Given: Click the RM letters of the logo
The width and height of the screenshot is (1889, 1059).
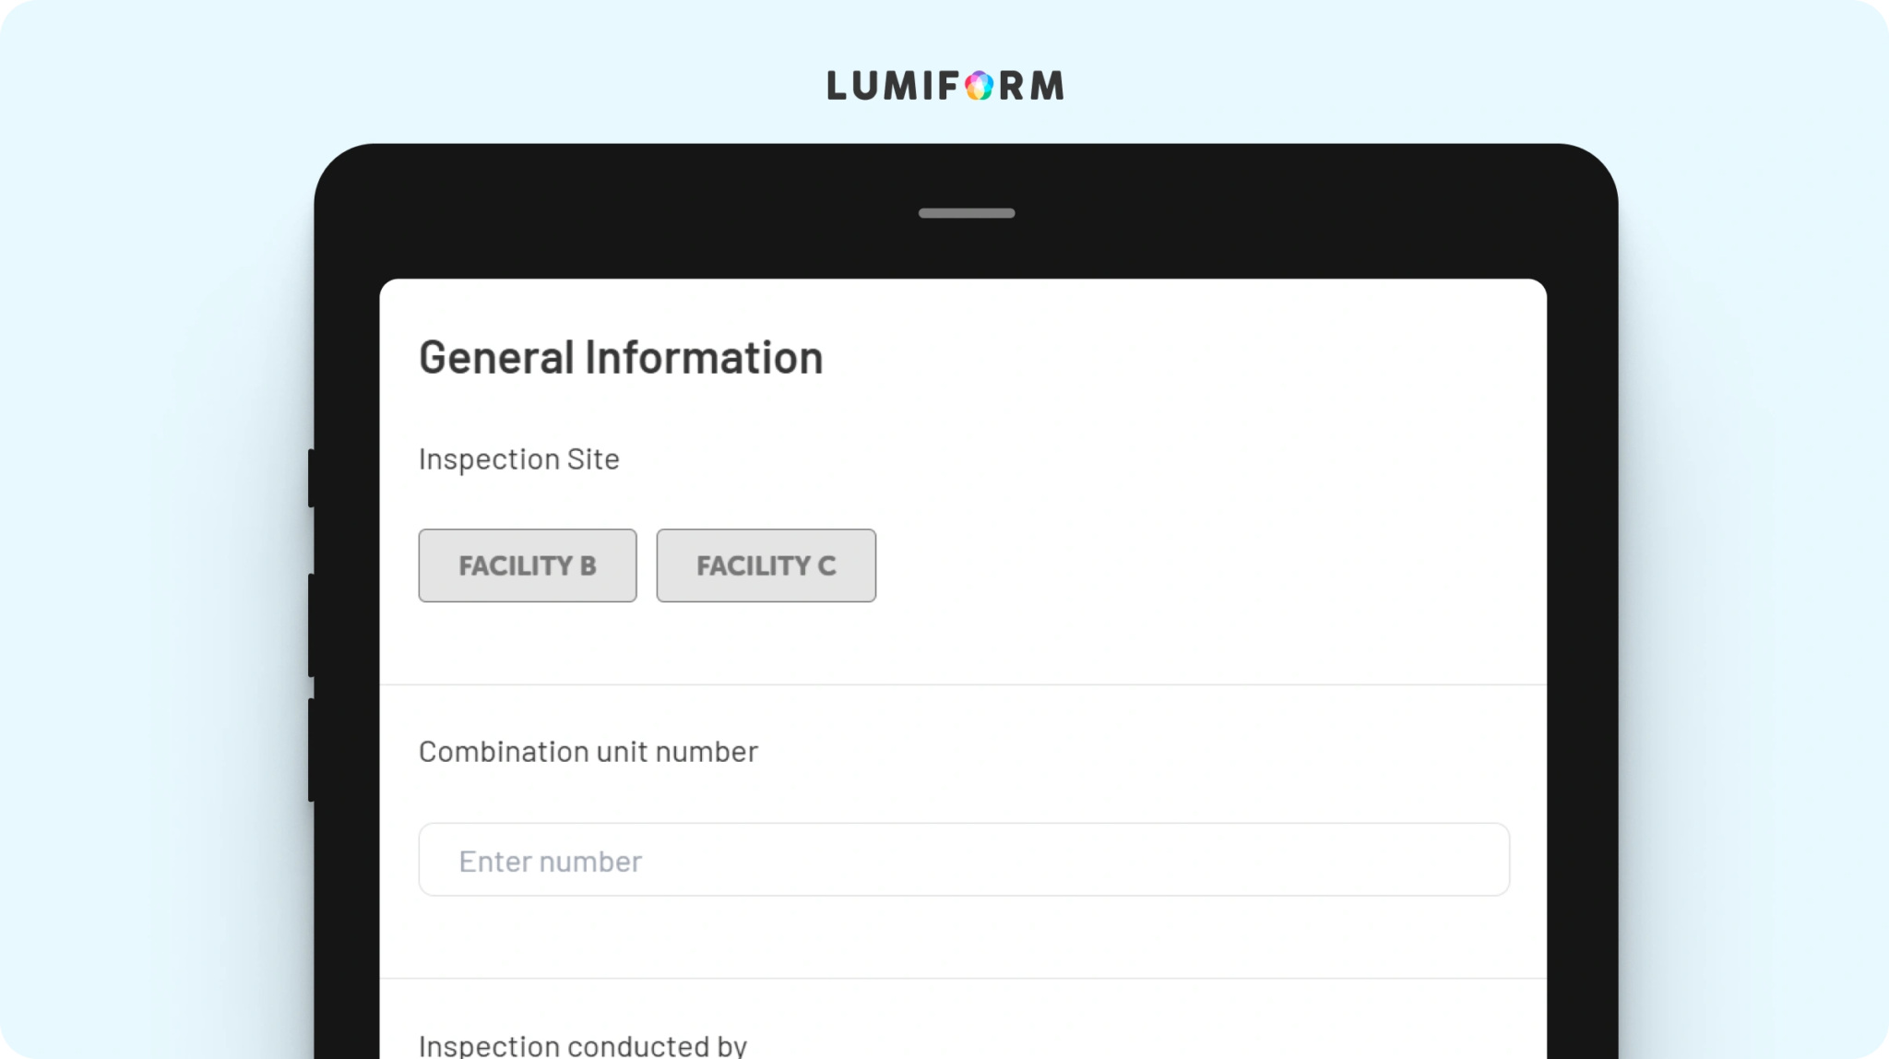Looking at the screenshot, I should [1031, 86].
